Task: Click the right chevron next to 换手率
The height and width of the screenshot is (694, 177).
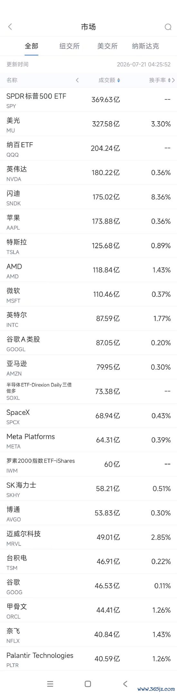Action: point(173,80)
